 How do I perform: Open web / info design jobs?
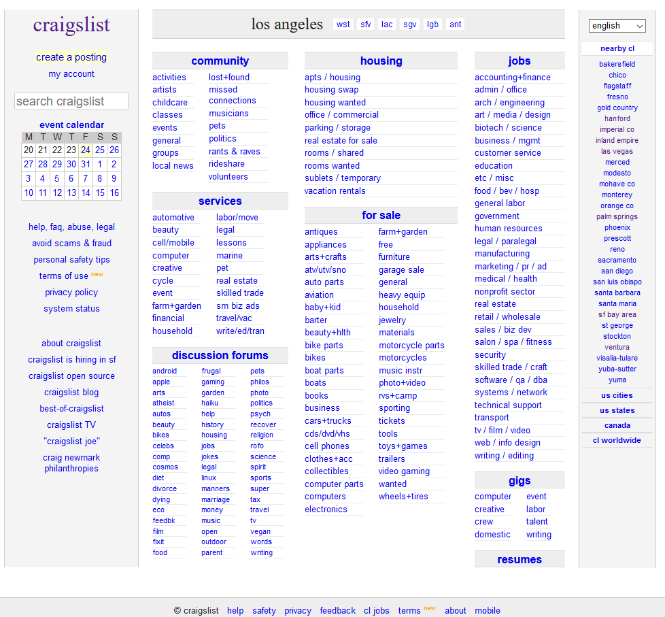[x=507, y=443]
